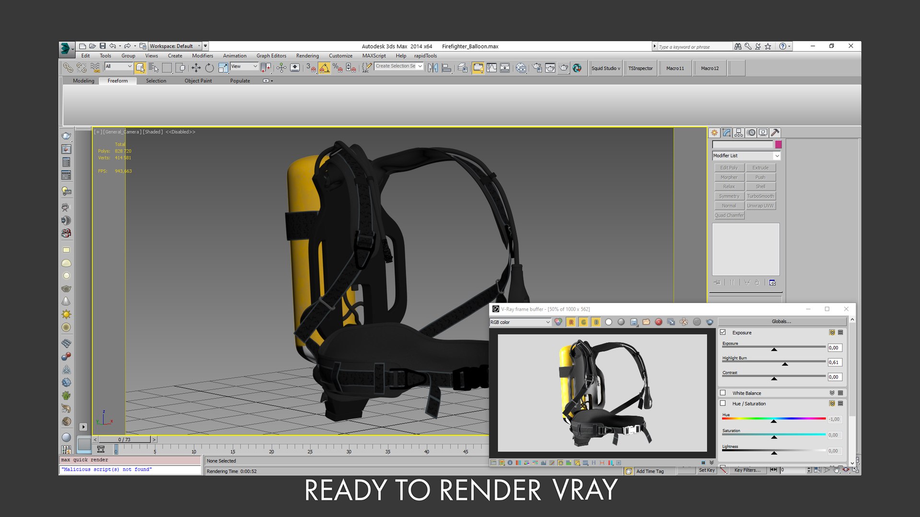
Task: Open the Create Selection Set dropdown
Action: [x=399, y=66]
